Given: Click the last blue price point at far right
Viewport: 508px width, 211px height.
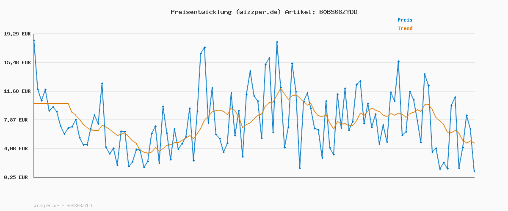Looking at the screenshot, I should 474,171.
